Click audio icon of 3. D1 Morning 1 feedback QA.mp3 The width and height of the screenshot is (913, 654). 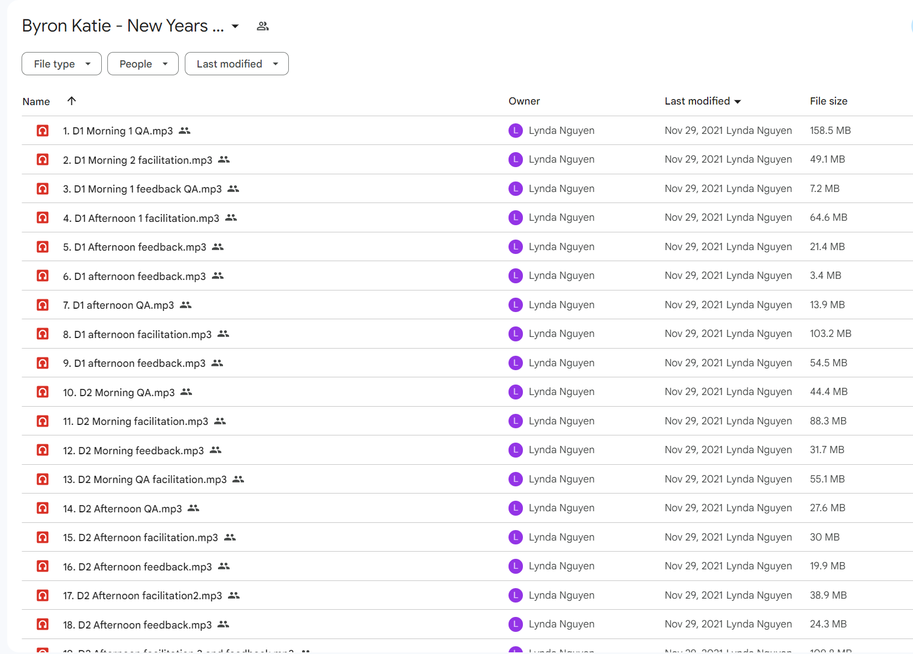[x=43, y=189]
